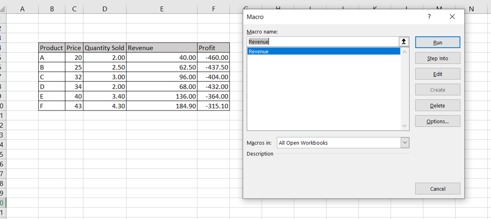The width and height of the screenshot is (491, 219).
Task: Click profit cell -460.00
Action: click(213, 58)
